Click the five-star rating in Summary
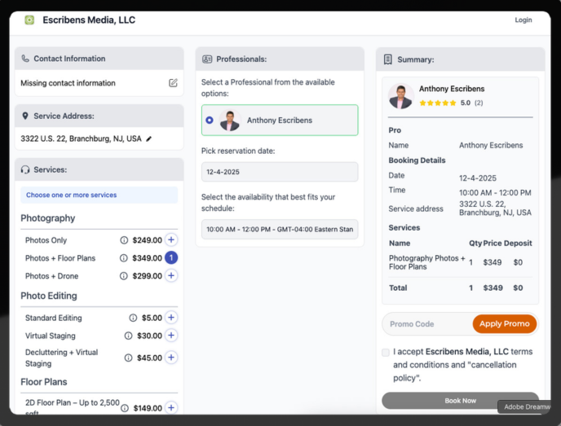561x426 pixels. pos(438,103)
